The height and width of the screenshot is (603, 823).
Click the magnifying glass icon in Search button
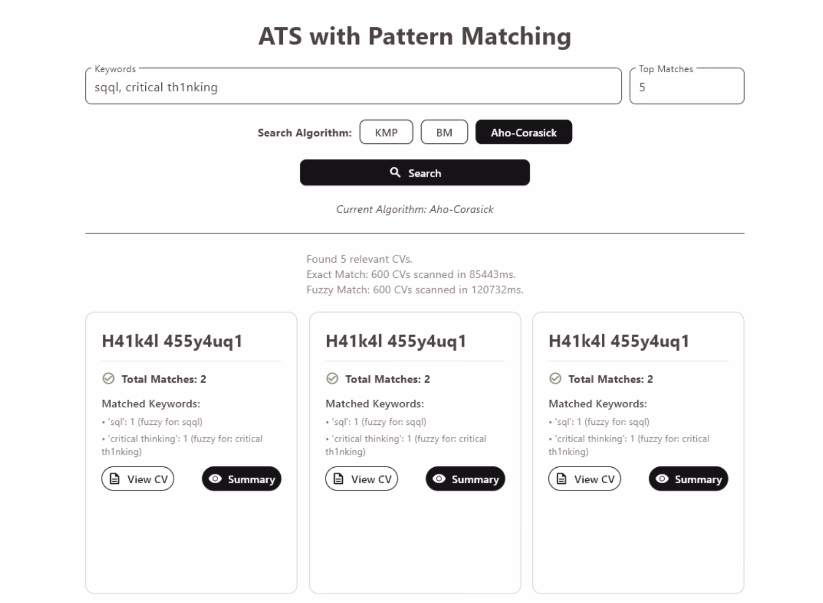tap(395, 172)
